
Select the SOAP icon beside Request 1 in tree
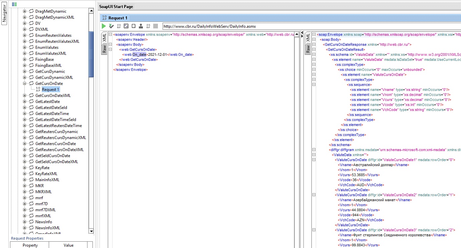pos(38,90)
